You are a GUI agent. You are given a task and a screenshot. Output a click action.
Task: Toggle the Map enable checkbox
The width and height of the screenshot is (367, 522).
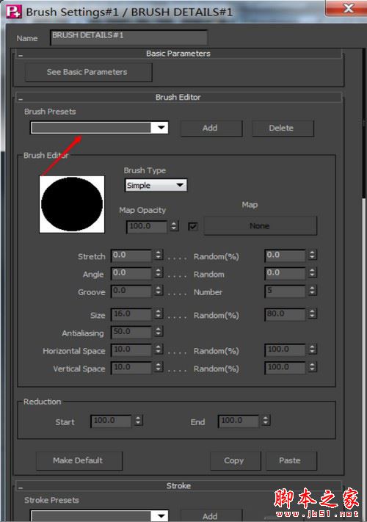click(x=192, y=227)
